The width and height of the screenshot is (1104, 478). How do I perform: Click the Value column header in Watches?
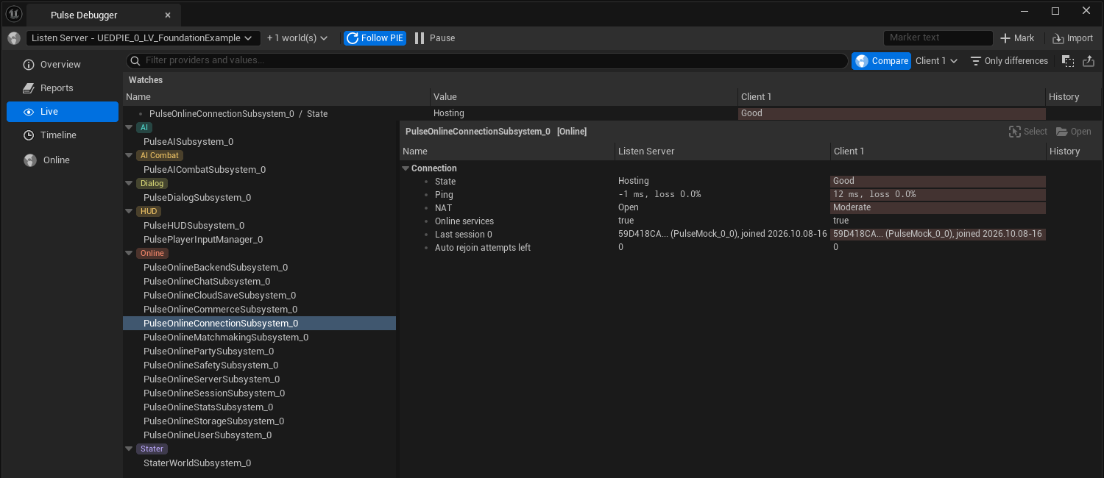pyautogui.click(x=584, y=97)
